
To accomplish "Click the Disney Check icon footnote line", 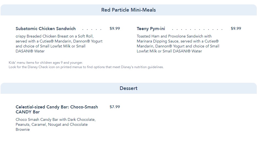I will tap(86, 67).
